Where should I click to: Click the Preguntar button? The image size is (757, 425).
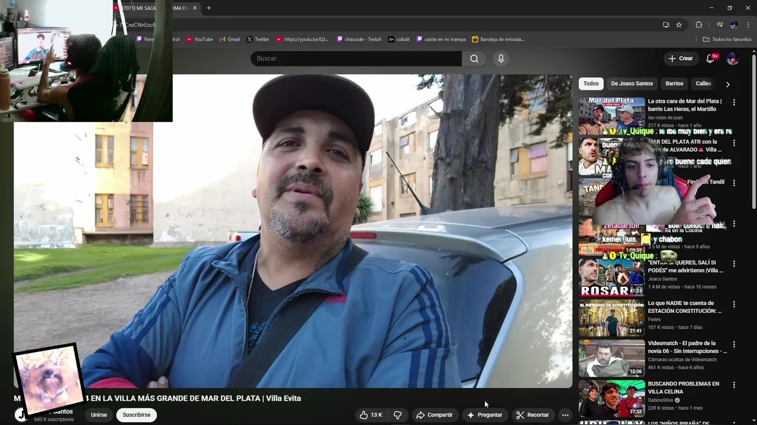point(484,415)
